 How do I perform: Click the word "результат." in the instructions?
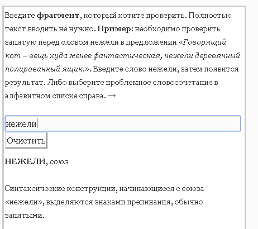[25, 83]
